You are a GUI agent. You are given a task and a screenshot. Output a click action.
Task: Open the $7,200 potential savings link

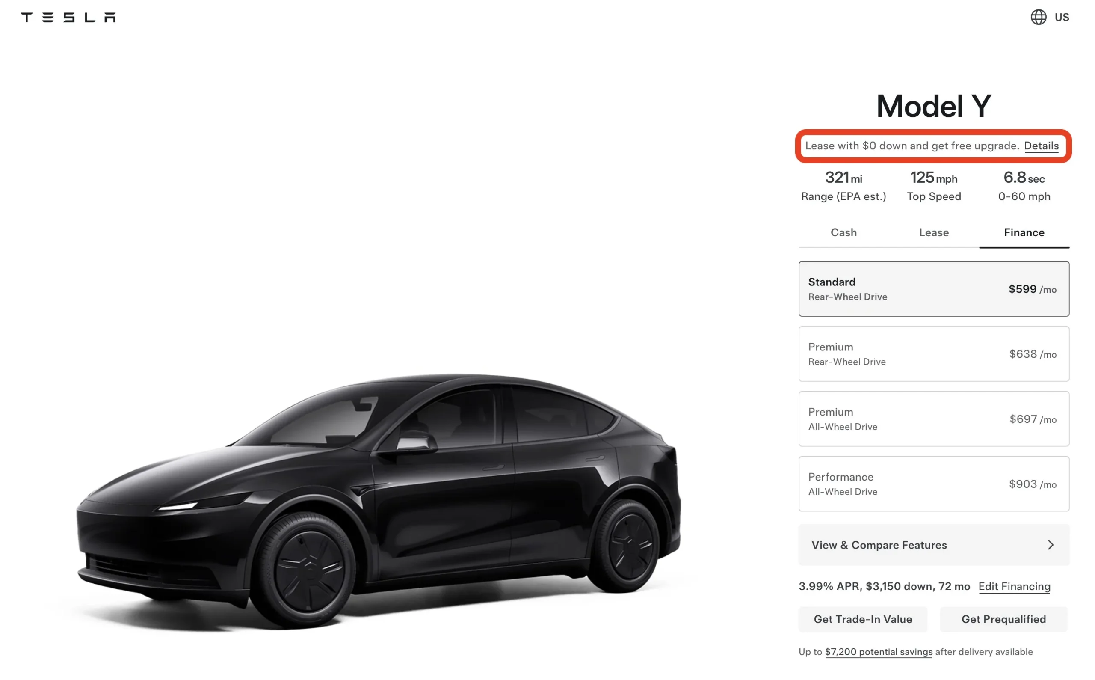pos(878,652)
